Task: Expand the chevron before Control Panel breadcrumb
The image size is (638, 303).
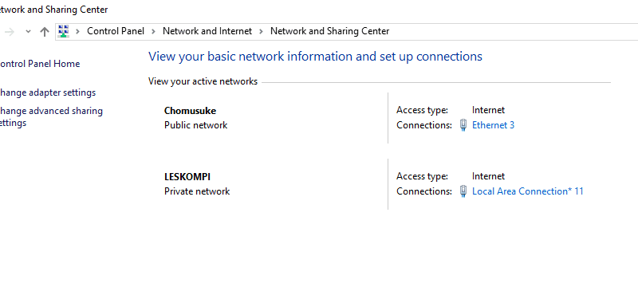Action: pos(77,31)
